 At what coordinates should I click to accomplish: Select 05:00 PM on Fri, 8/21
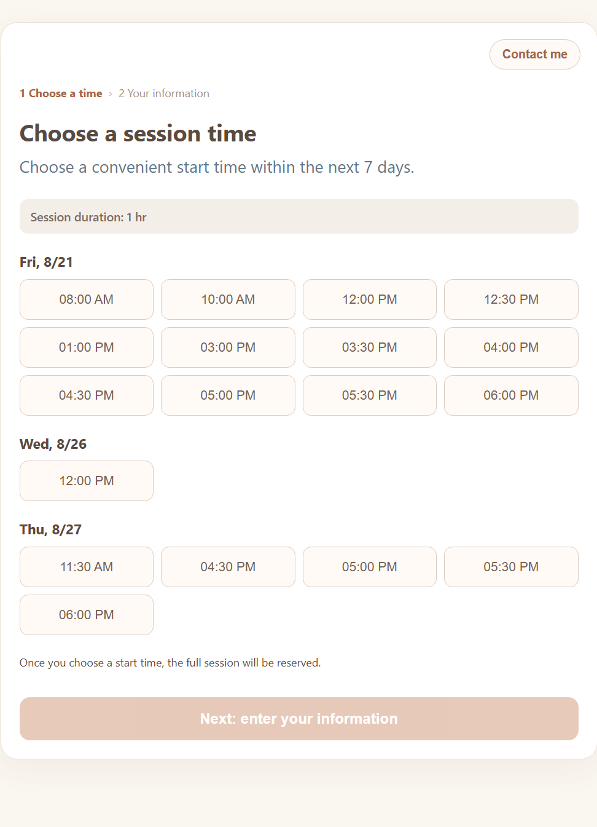pos(228,395)
